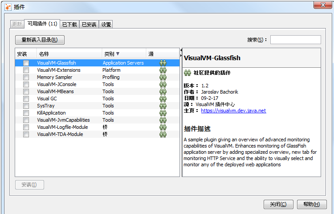This screenshot has width=334, height=214.
Task: Close the 插件 dialog window
Action: pyautogui.click(x=323, y=5)
